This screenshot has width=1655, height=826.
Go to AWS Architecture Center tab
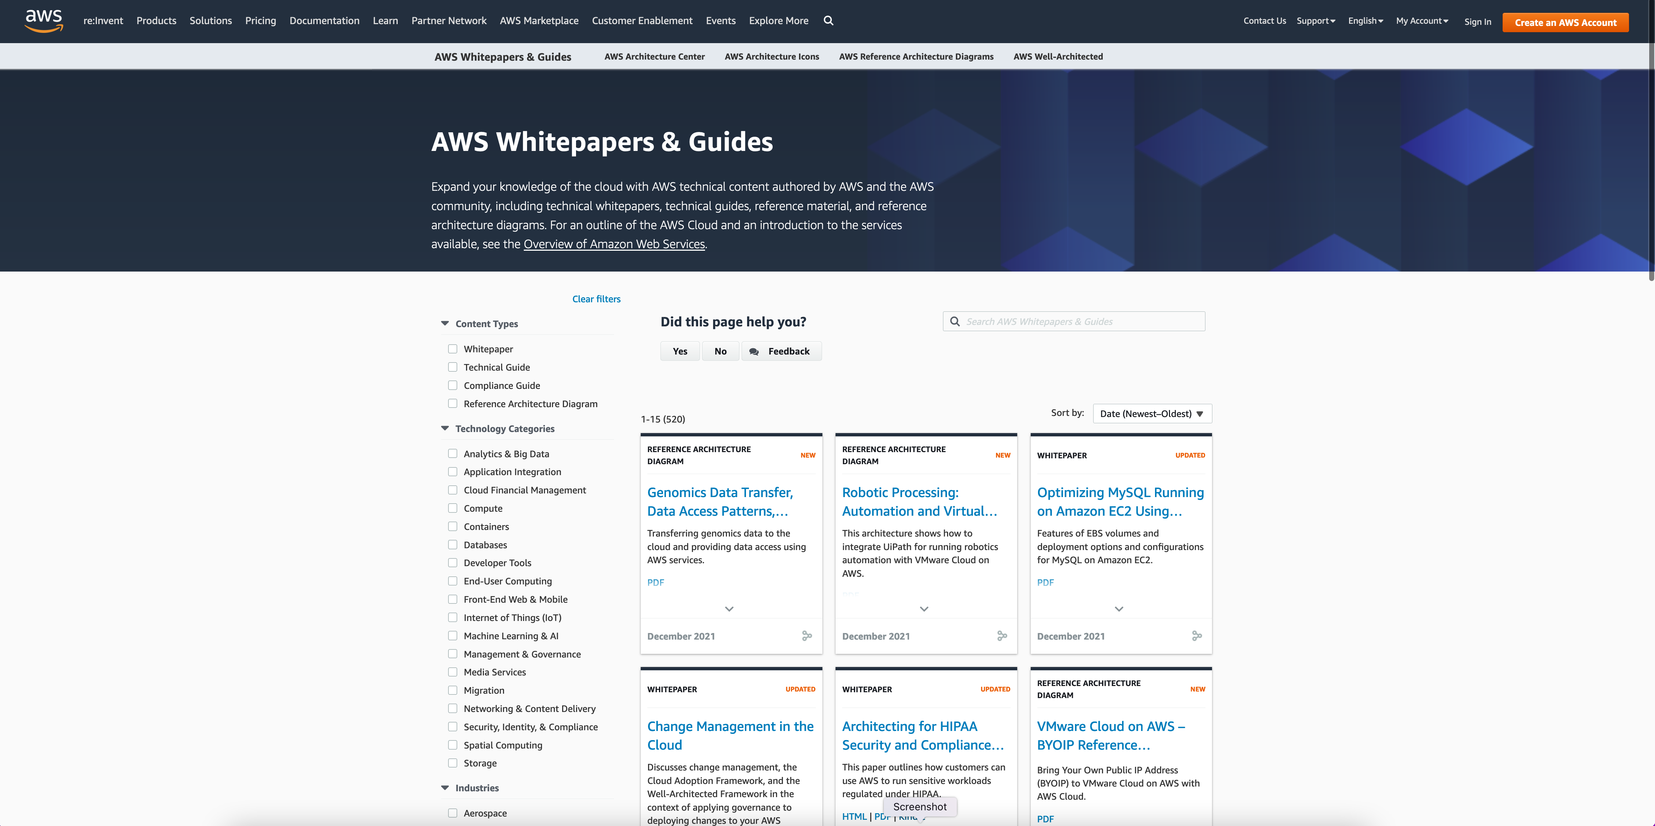click(x=654, y=57)
